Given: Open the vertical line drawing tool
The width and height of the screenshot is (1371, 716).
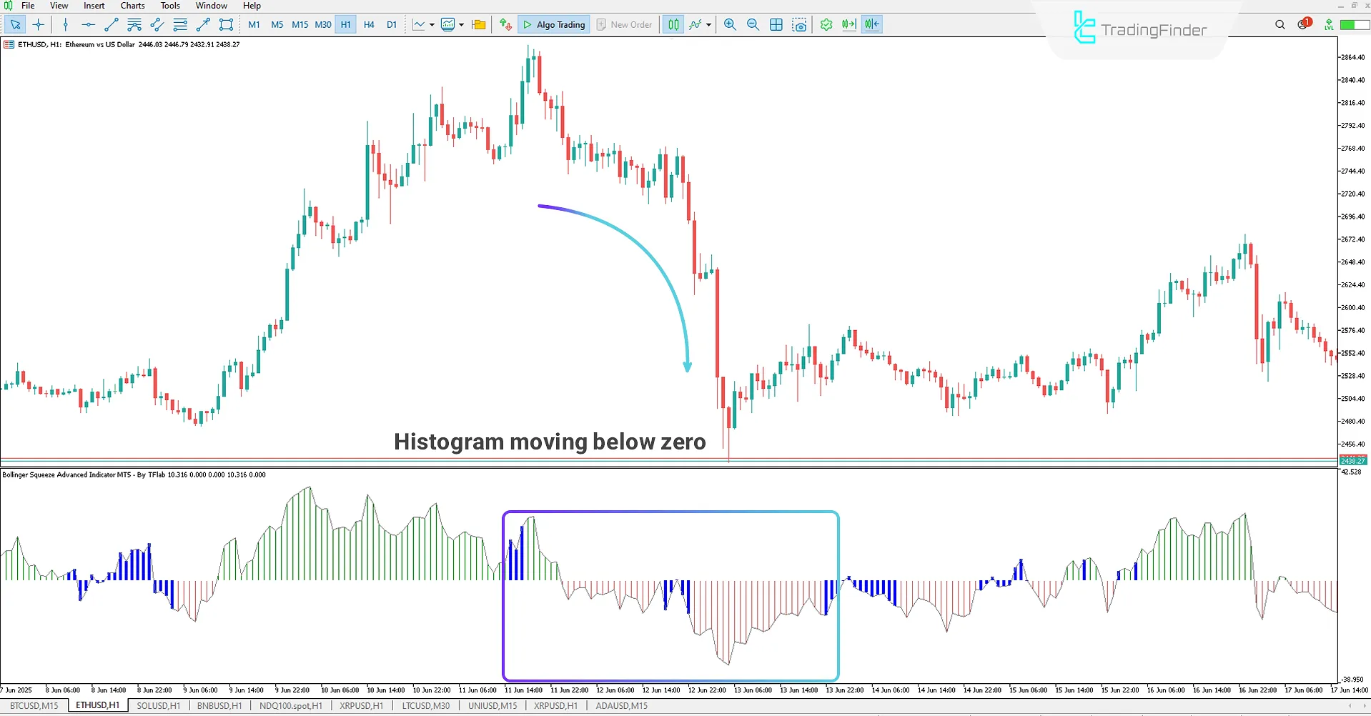Looking at the screenshot, I should [66, 24].
